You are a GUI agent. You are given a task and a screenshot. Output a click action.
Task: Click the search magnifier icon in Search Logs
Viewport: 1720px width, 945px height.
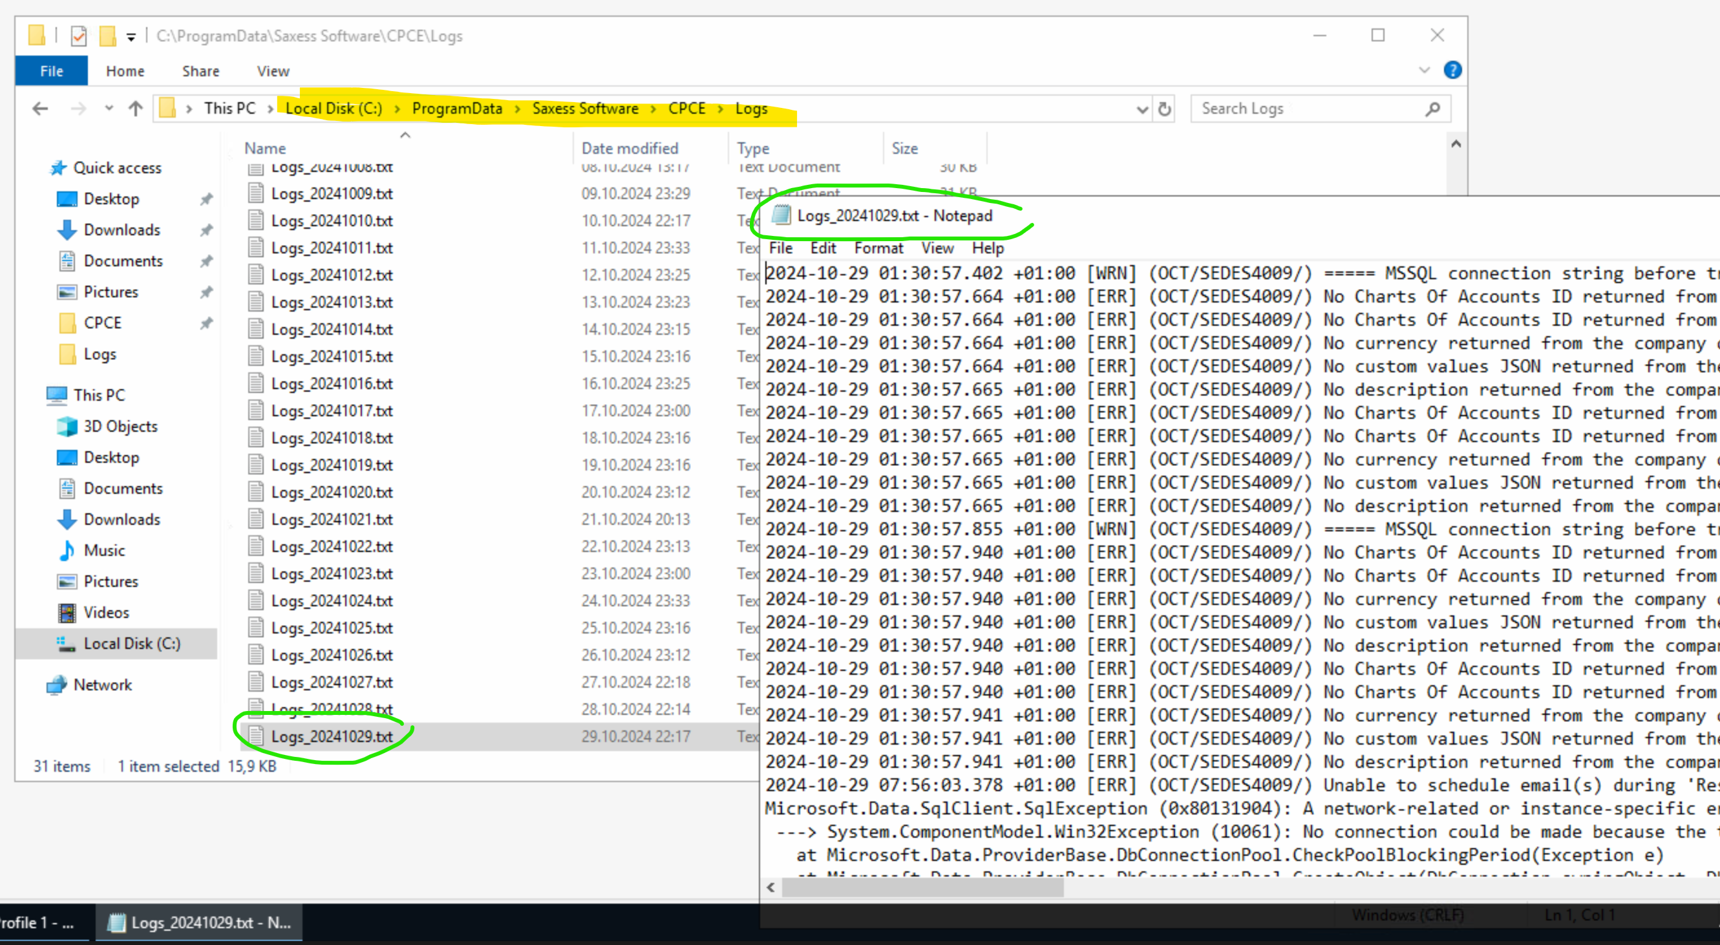pos(1432,108)
